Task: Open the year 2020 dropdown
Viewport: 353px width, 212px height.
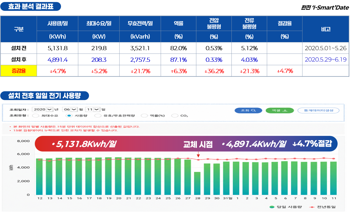Action: [x=43, y=109]
